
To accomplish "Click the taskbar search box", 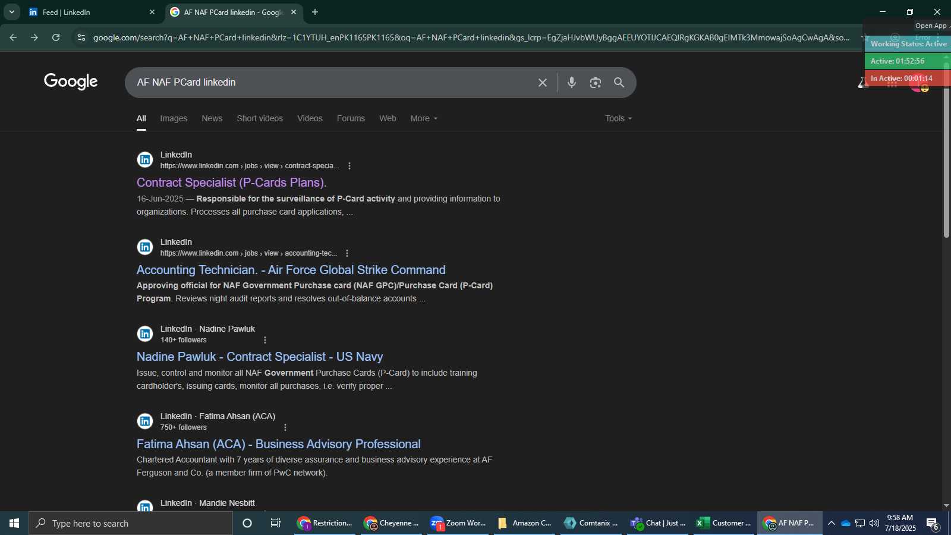I will pos(131,523).
